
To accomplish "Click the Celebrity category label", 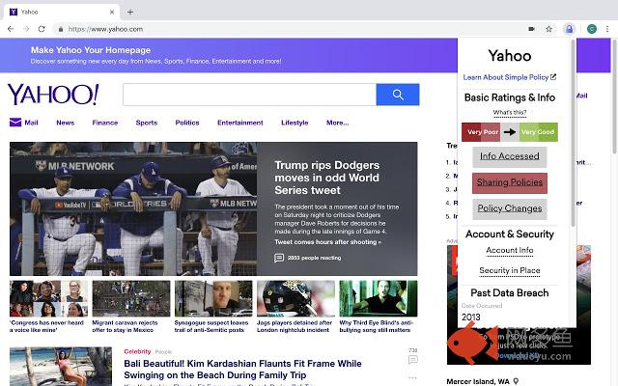I will [x=137, y=351].
